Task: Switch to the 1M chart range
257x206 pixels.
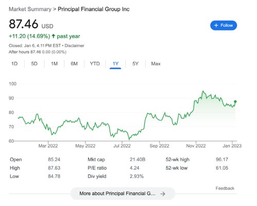Action: point(54,64)
